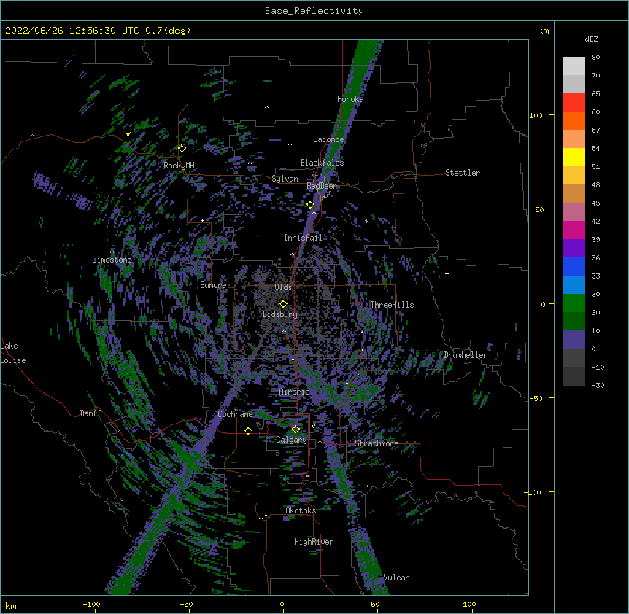Click the Innisfail city label

pyautogui.click(x=303, y=238)
